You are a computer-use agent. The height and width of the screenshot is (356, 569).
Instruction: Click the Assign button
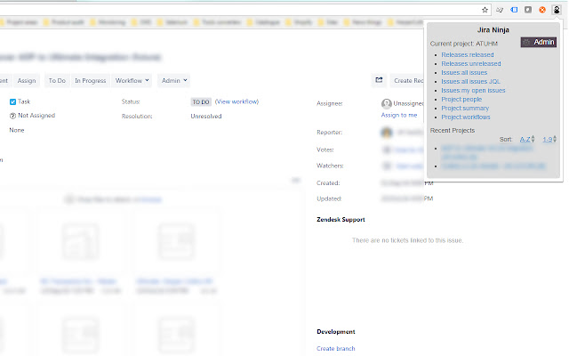pyautogui.click(x=27, y=80)
